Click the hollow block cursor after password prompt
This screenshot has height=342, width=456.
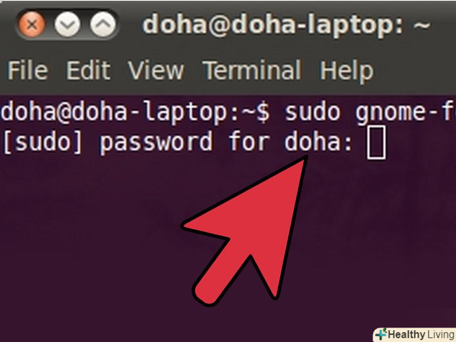376,142
